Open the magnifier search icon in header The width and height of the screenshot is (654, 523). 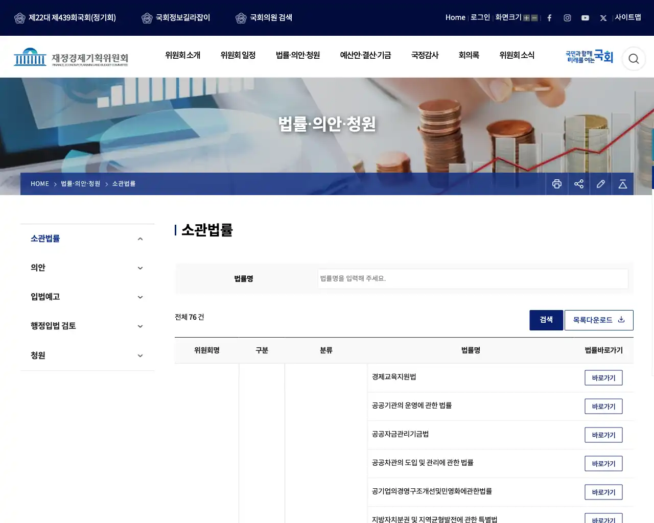[x=634, y=59]
